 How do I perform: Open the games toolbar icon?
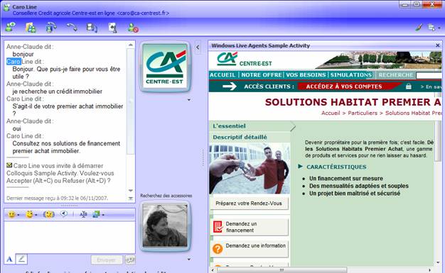click(x=112, y=28)
